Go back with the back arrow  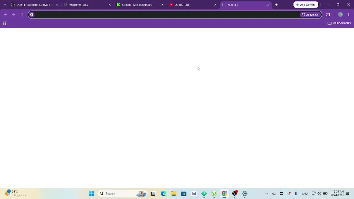tap(5, 15)
